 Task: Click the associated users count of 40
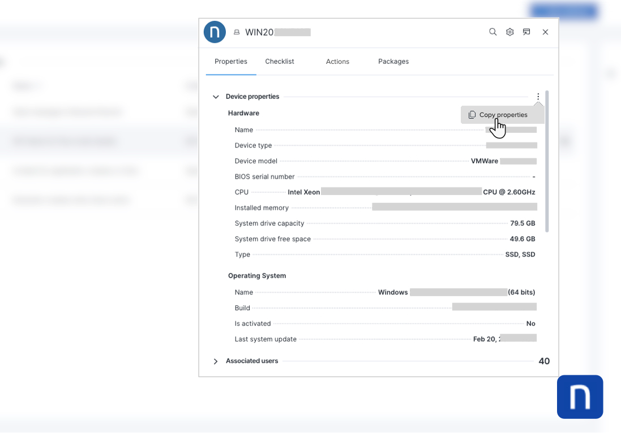543,361
